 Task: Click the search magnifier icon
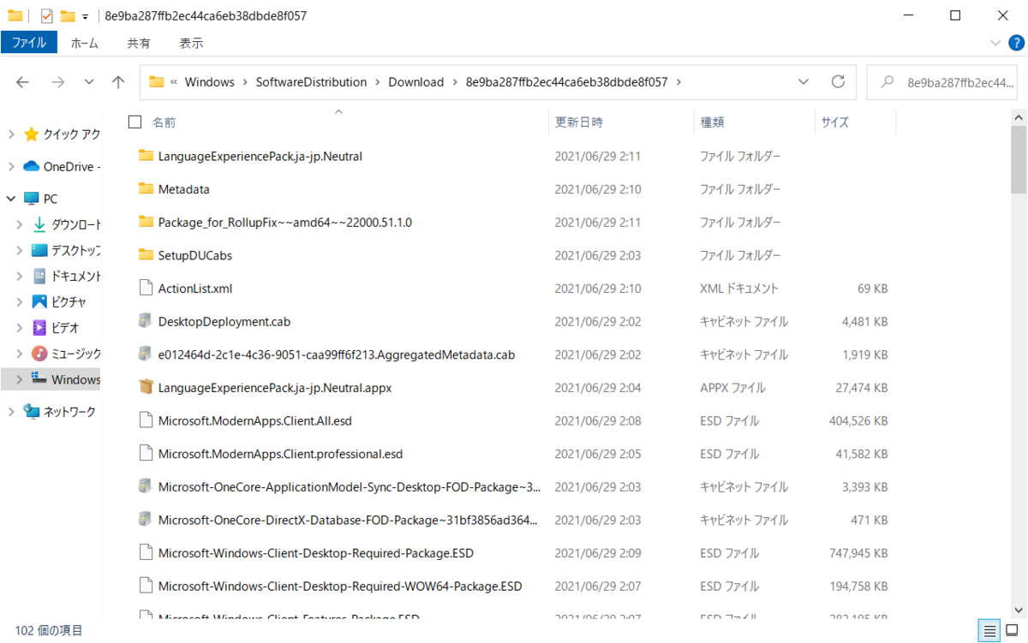click(886, 82)
